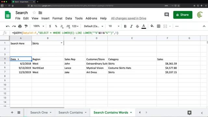Collapse the toolbar with the chevron

click(x=204, y=26)
